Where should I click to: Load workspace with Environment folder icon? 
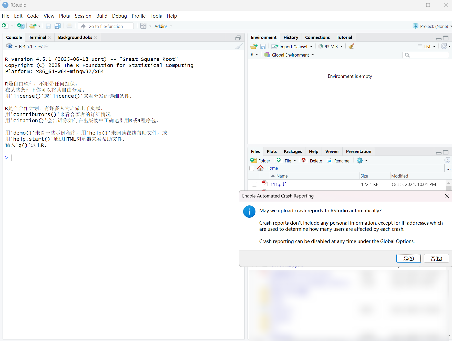tap(254, 47)
